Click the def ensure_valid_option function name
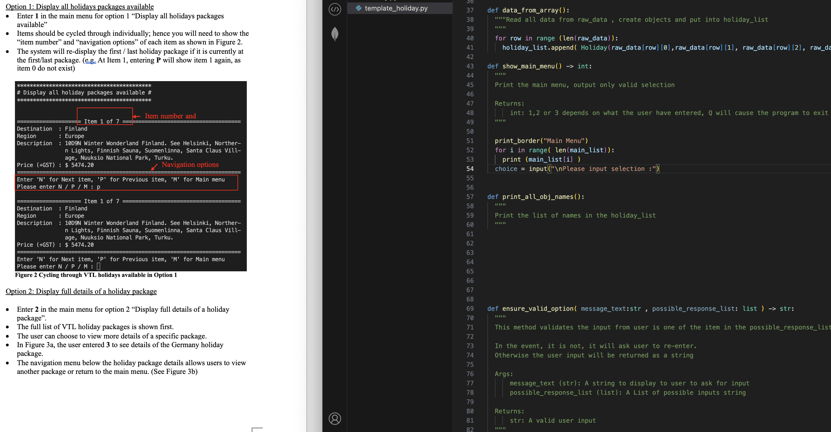 coord(538,309)
